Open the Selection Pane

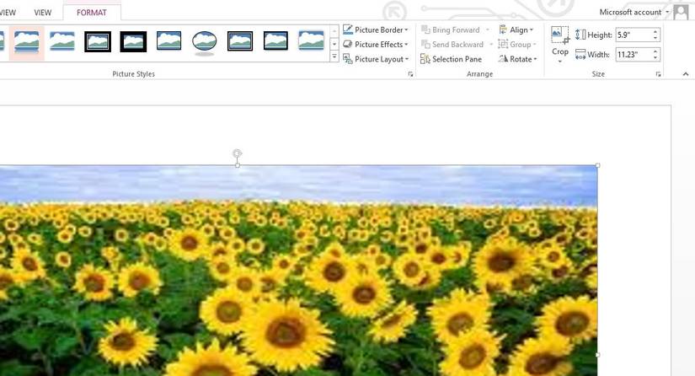[x=452, y=59]
